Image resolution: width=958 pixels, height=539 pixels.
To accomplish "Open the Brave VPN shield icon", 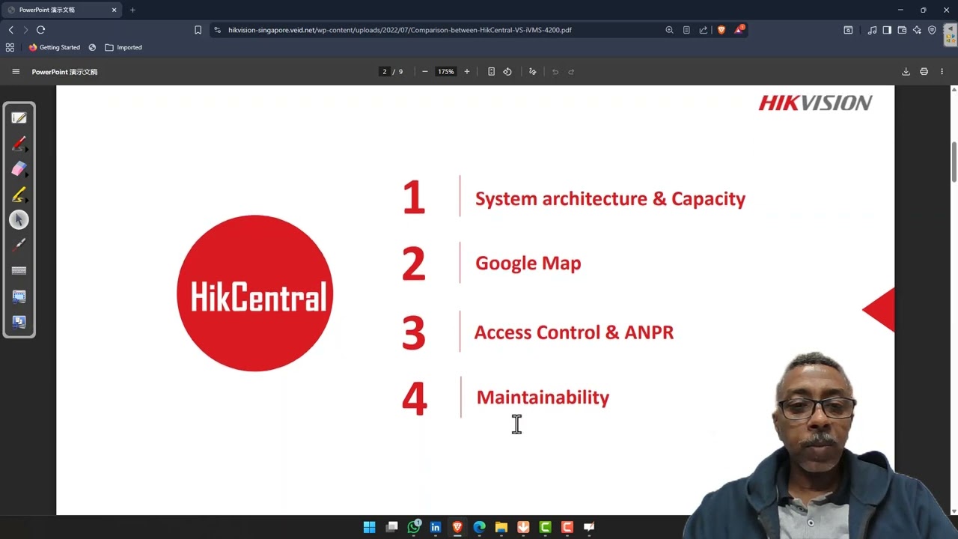I will [932, 30].
